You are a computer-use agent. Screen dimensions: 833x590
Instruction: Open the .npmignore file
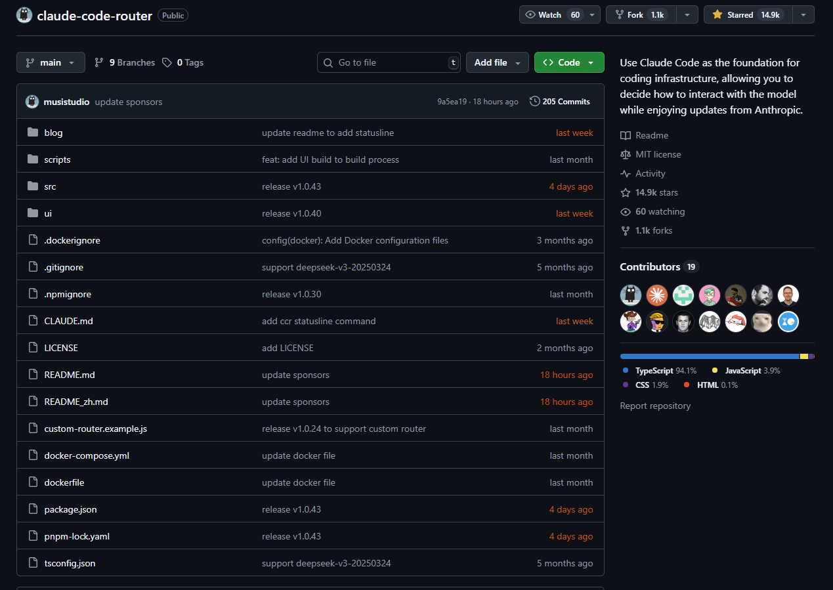(x=68, y=294)
